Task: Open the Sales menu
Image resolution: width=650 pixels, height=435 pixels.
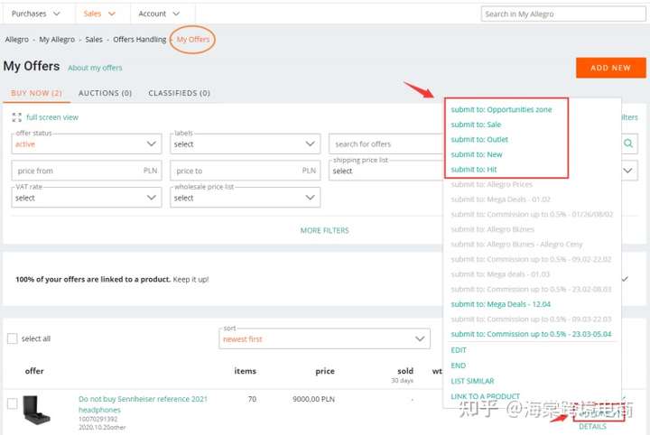Action: 99,14
